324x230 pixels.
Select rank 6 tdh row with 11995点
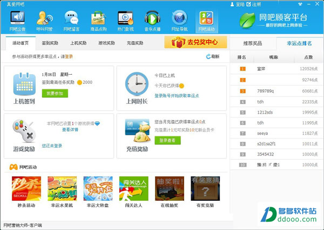tap(276, 123)
